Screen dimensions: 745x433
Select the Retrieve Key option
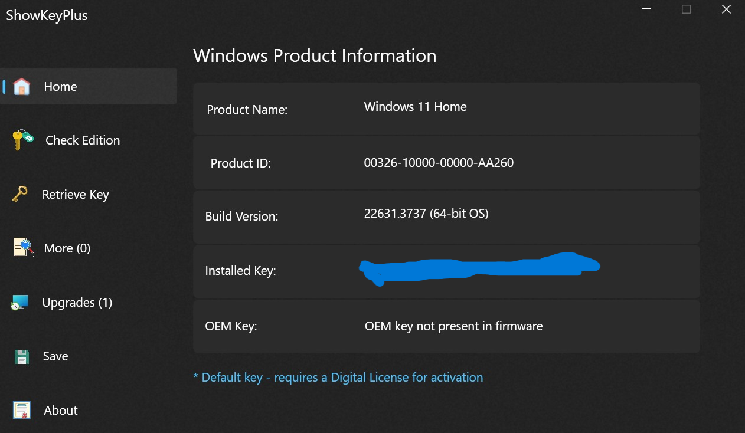pyautogui.click(x=76, y=194)
